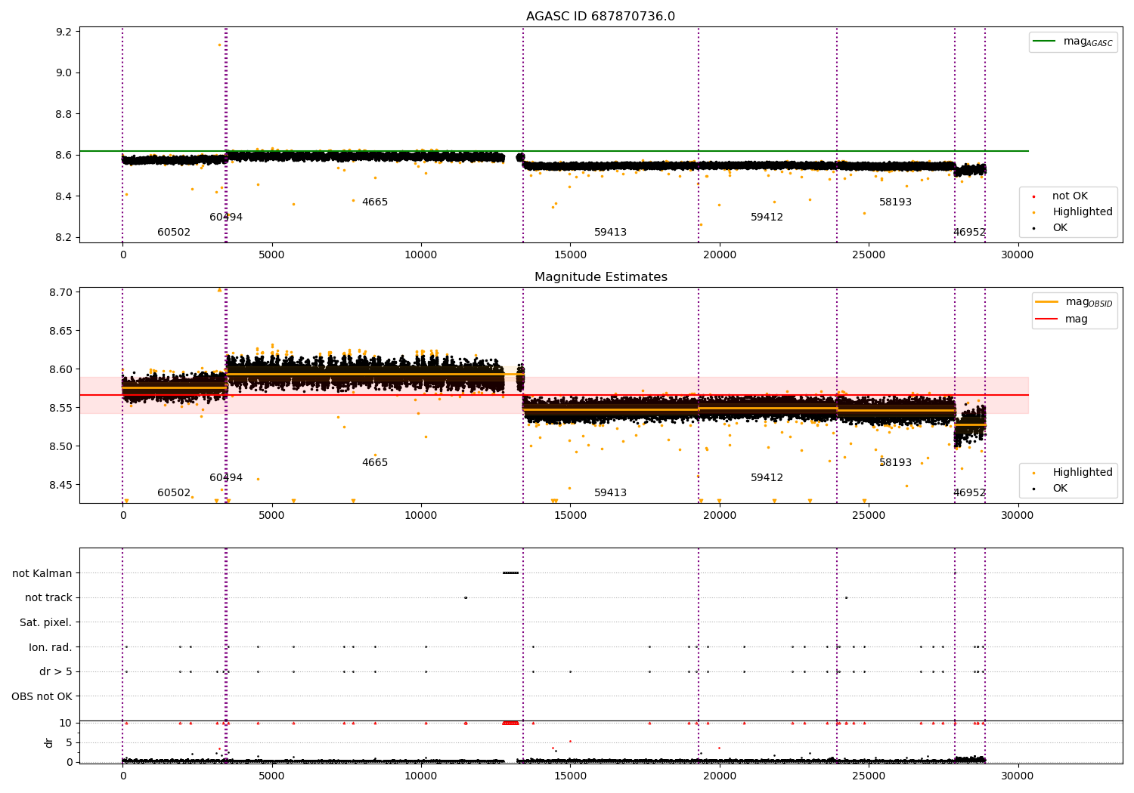This screenshot has height=793, width=1134.
Task: Select "Highlighted" in the top plot legend
Action: [x=1083, y=211]
